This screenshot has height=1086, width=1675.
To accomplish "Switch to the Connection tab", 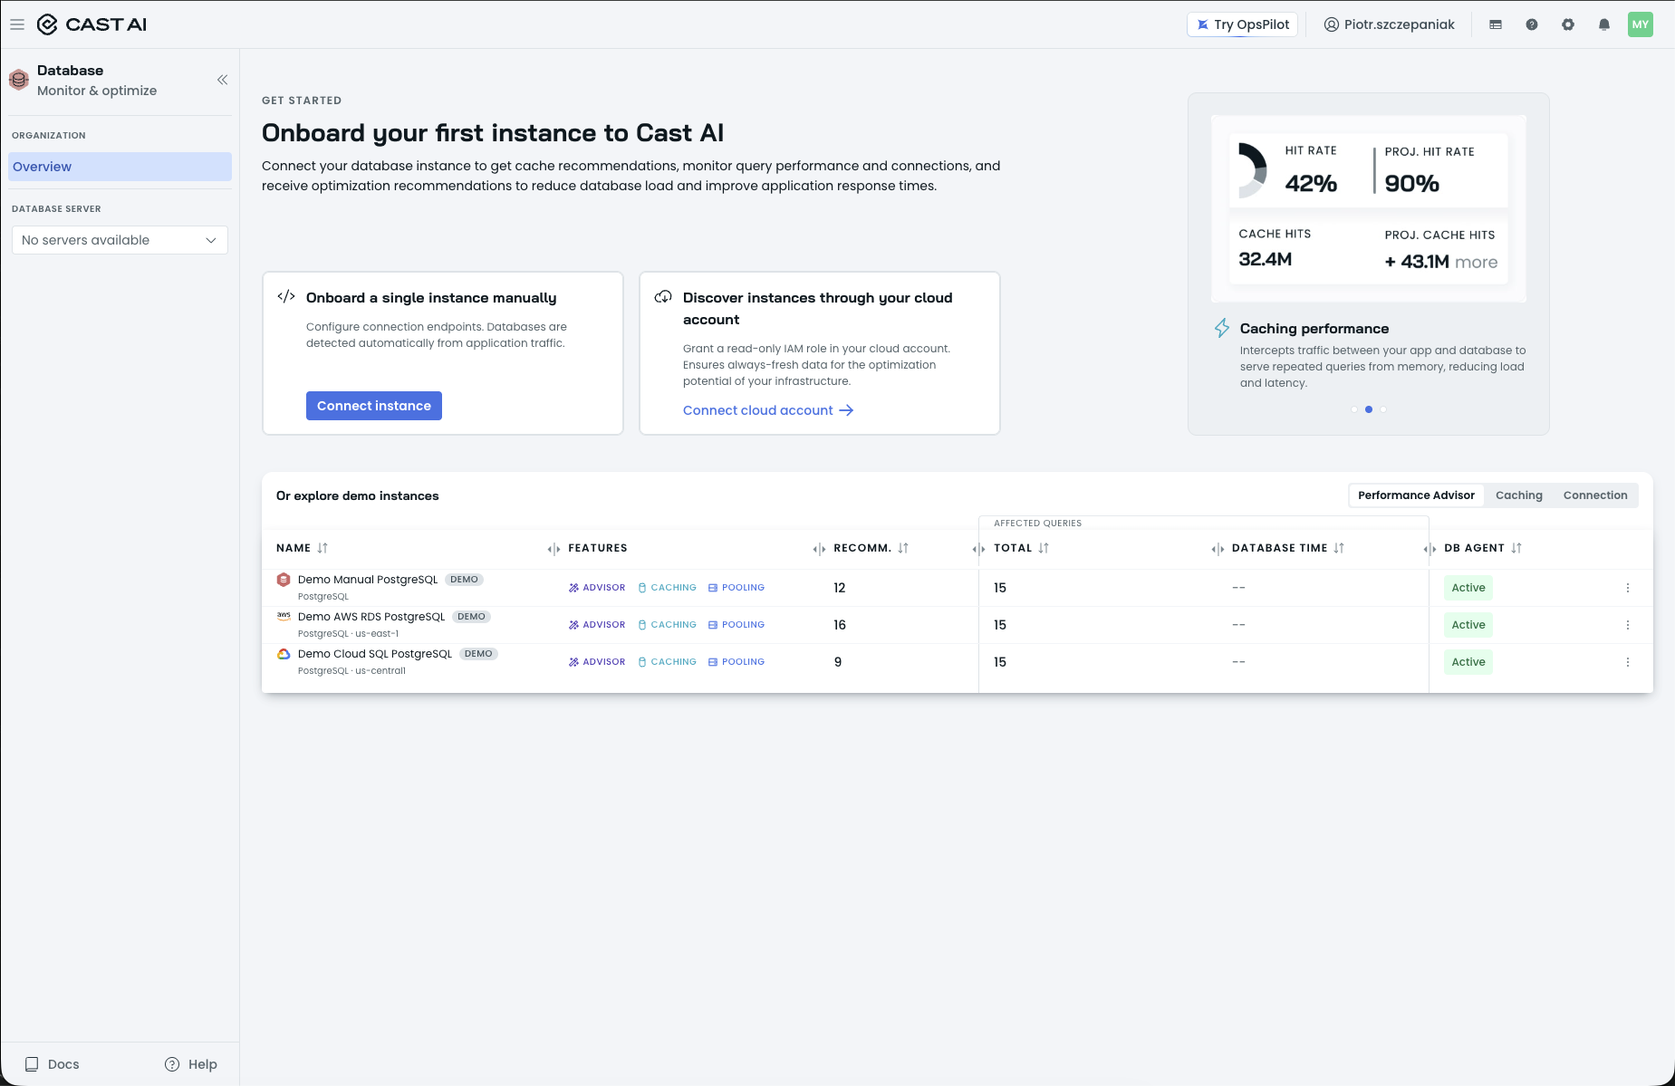I will pos(1594,495).
